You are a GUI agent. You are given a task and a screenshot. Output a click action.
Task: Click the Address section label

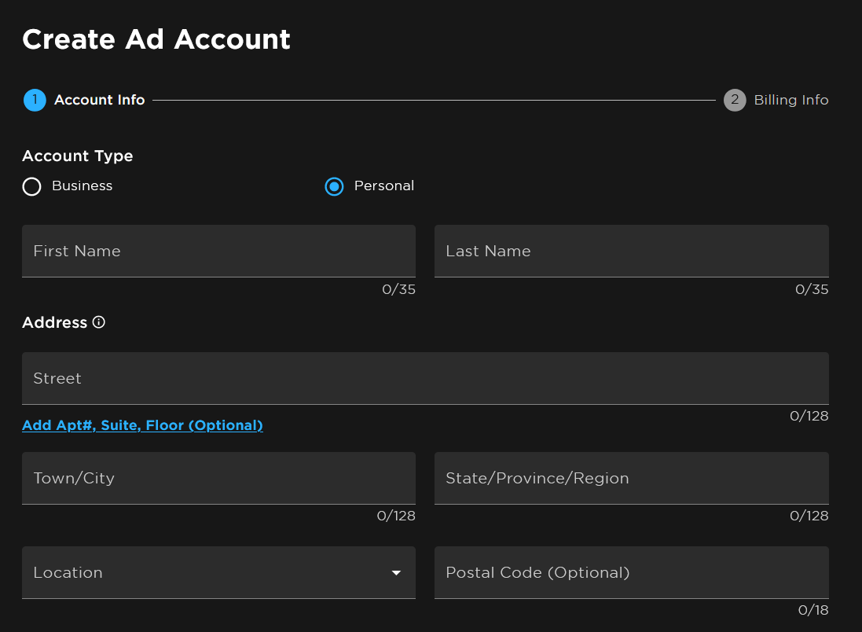[54, 322]
